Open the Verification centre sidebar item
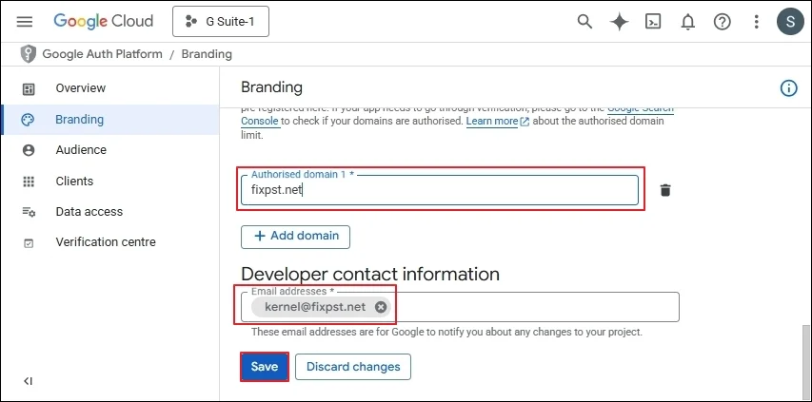Screen dimensions: 812x402 [x=109, y=241]
